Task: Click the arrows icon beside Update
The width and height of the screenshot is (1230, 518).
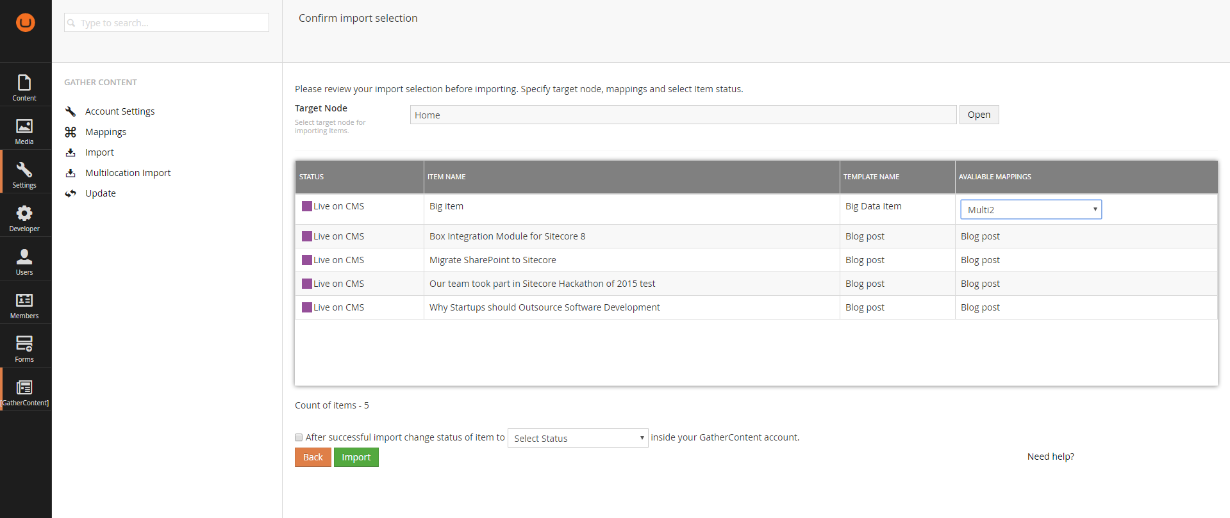Action: (71, 193)
